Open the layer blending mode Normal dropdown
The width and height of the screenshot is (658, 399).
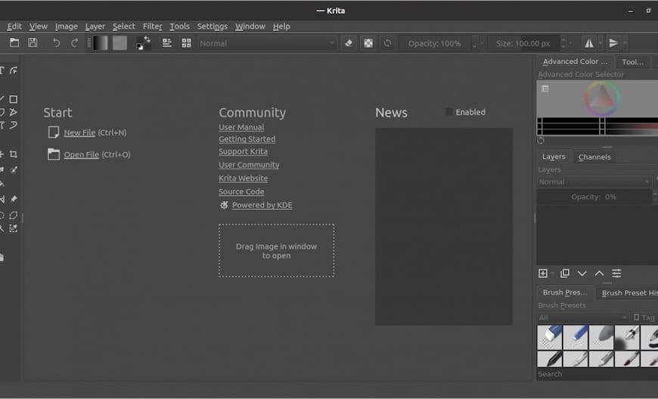tap(594, 181)
